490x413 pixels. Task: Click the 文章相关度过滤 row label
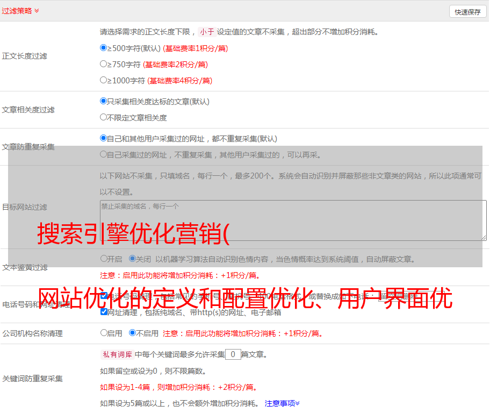click(x=28, y=110)
